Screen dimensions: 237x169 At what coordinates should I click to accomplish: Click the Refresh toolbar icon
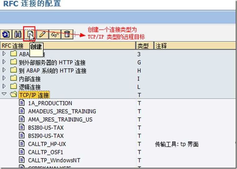click(6, 34)
